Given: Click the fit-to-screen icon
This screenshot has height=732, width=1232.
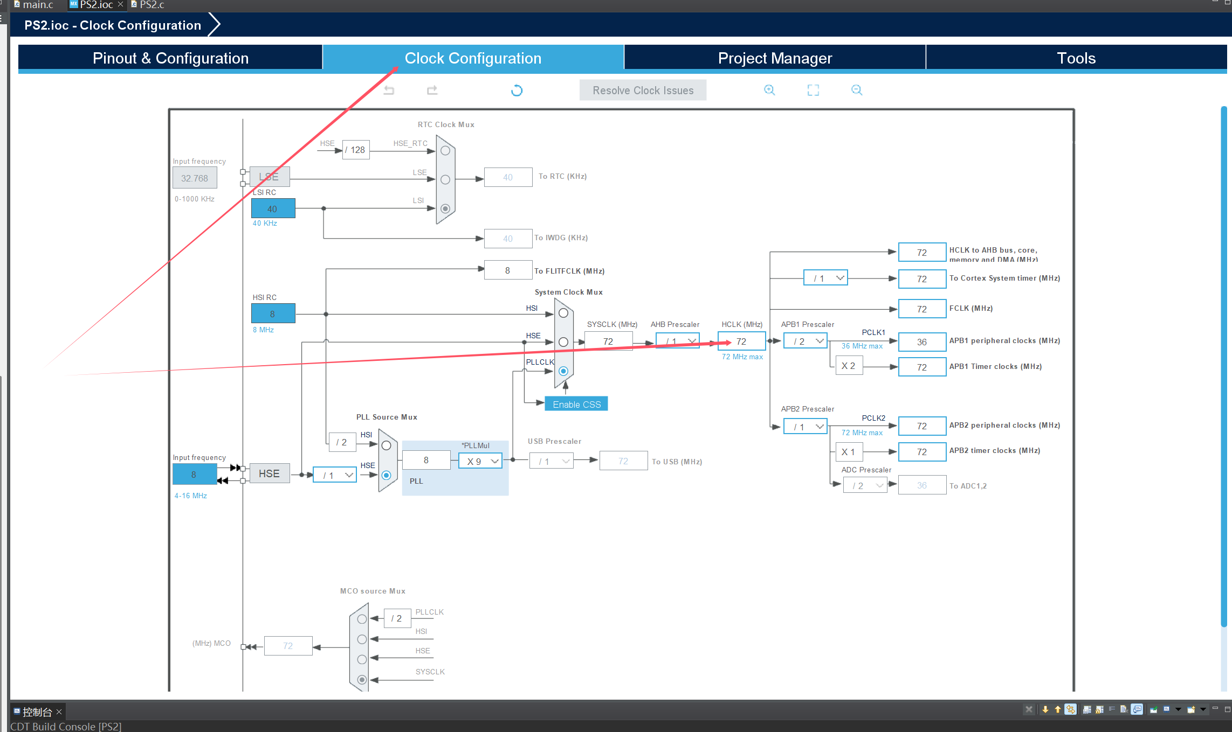Looking at the screenshot, I should coord(813,90).
